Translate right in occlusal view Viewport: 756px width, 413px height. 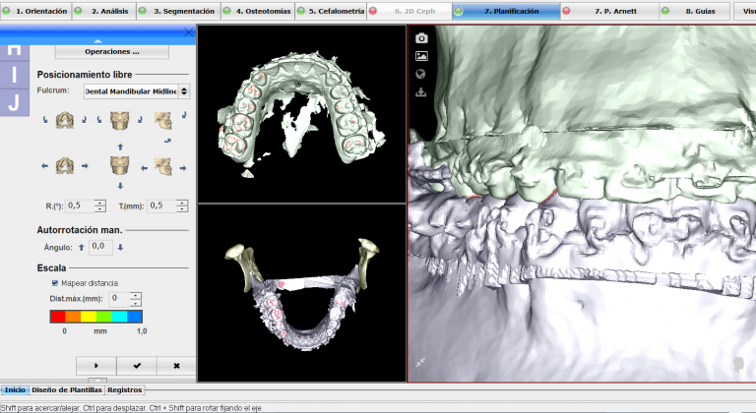[x=85, y=166]
